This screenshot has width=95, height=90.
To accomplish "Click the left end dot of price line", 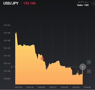I will pyautogui.click(x=12, y=67).
